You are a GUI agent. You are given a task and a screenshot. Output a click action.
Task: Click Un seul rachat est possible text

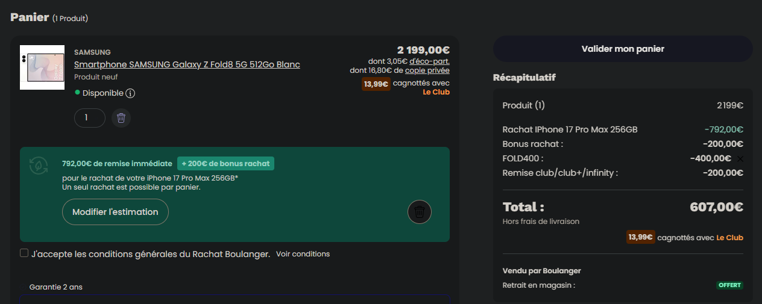click(x=131, y=187)
